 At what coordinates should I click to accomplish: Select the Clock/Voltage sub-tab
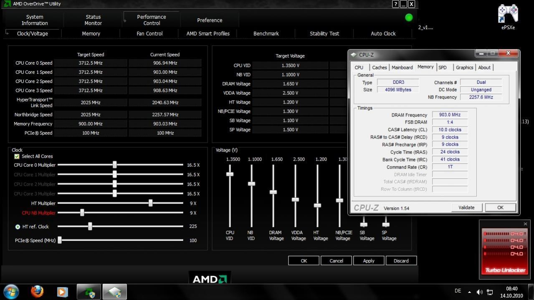(x=33, y=33)
